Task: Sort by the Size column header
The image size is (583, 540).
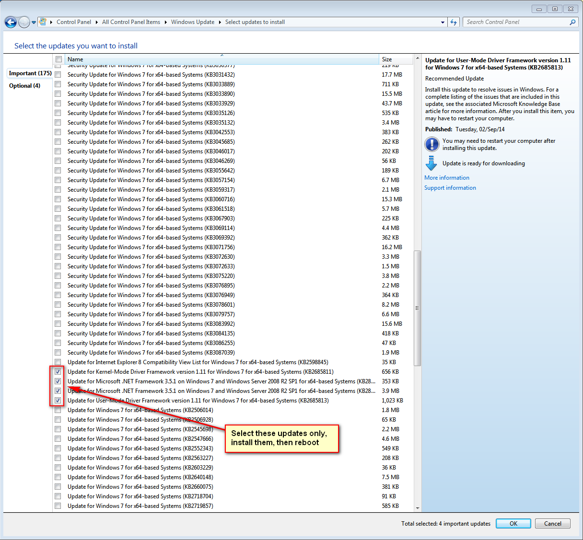Action: 396,59
